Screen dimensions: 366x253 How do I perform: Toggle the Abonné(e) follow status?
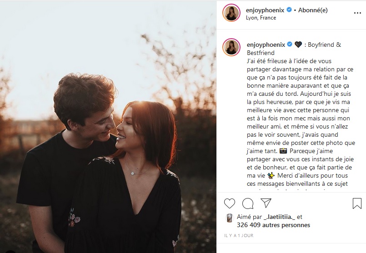tap(312, 10)
